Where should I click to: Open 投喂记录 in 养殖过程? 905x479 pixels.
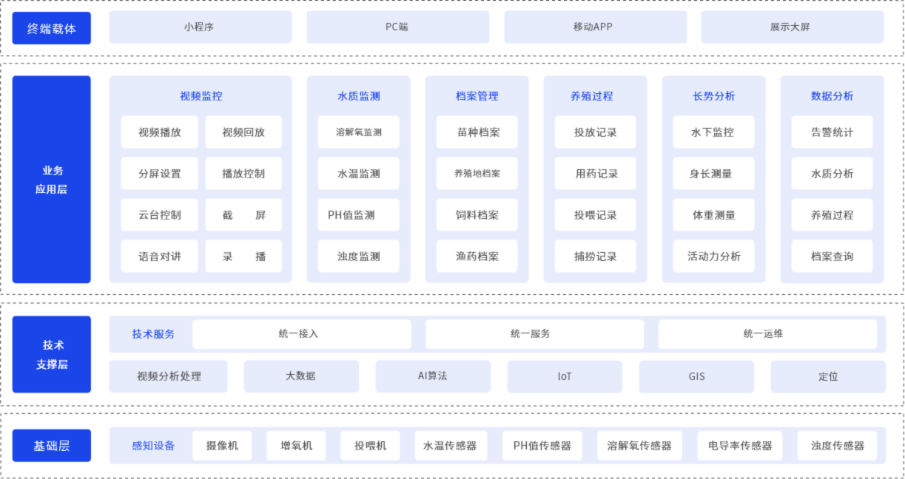tap(595, 215)
